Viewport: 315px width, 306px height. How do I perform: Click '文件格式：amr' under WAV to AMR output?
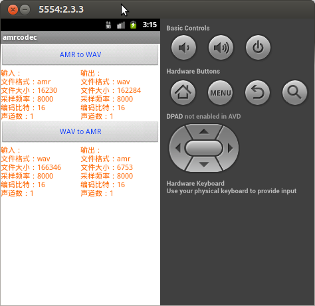point(106,159)
